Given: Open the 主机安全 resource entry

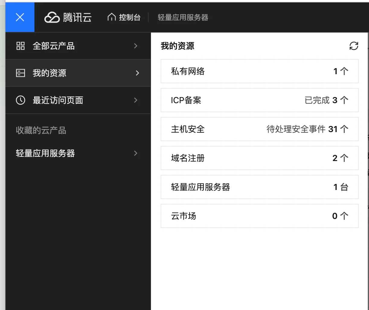Looking at the screenshot, I should 260,129.
